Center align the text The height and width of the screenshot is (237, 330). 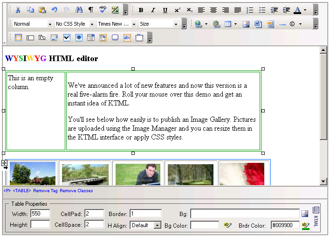click(213, 10)
